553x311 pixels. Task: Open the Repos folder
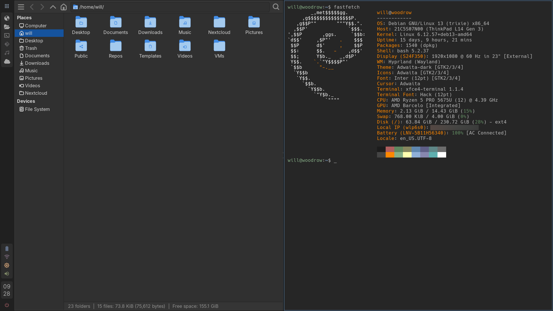[x=115, y=49]
